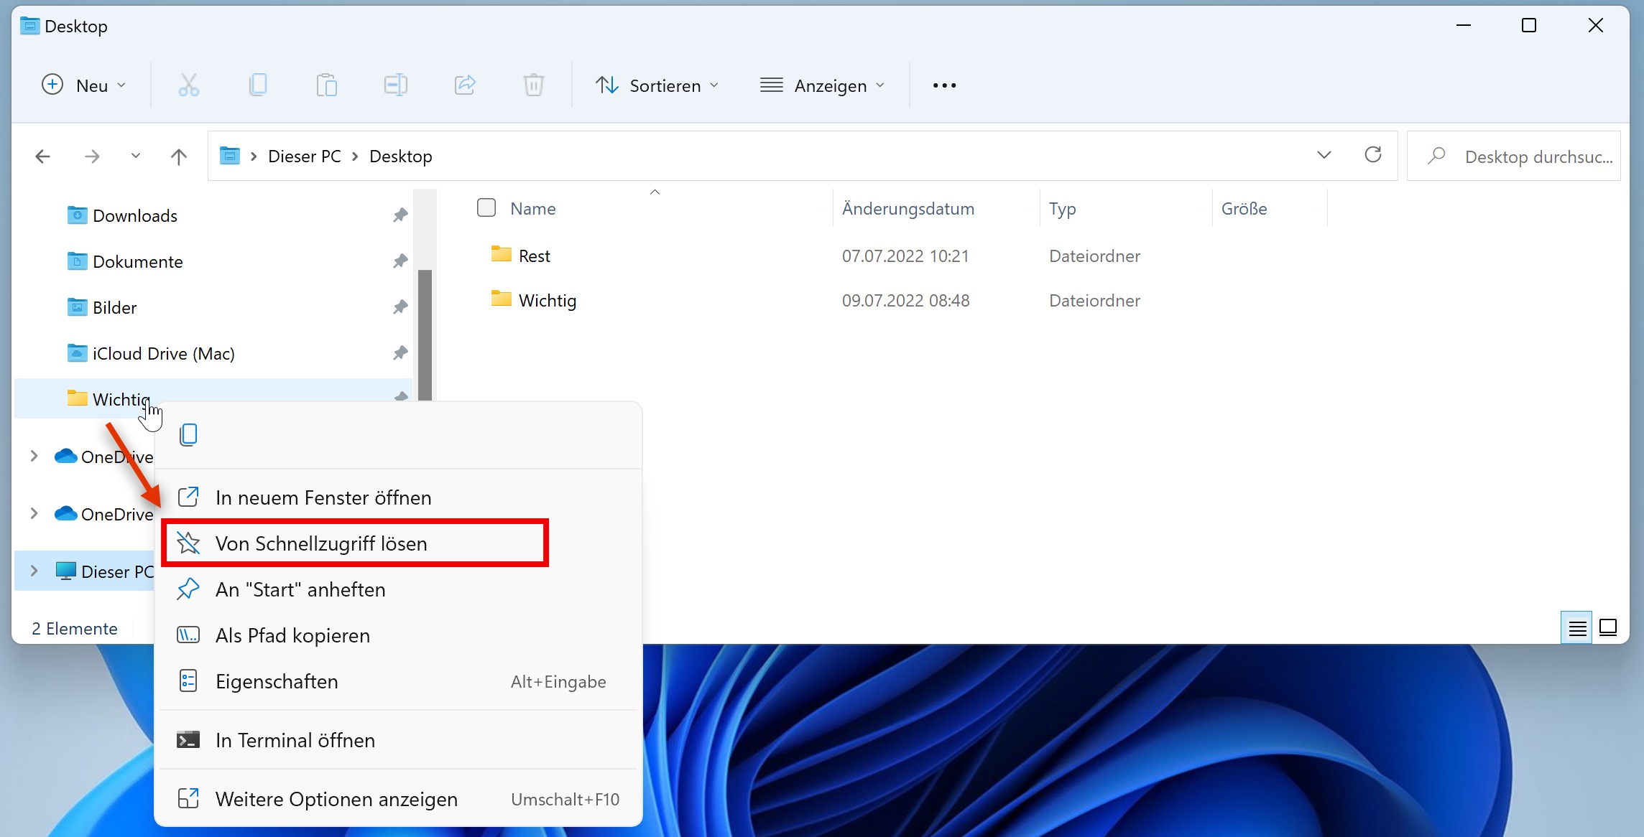Choose 'Als Pfad kopieren' from menu
The height and width of the screenshot is (837, 1644).
coord(292,635)
